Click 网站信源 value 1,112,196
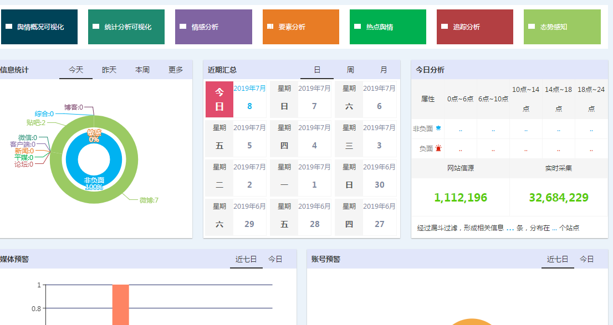 click(x=461, y=197)
